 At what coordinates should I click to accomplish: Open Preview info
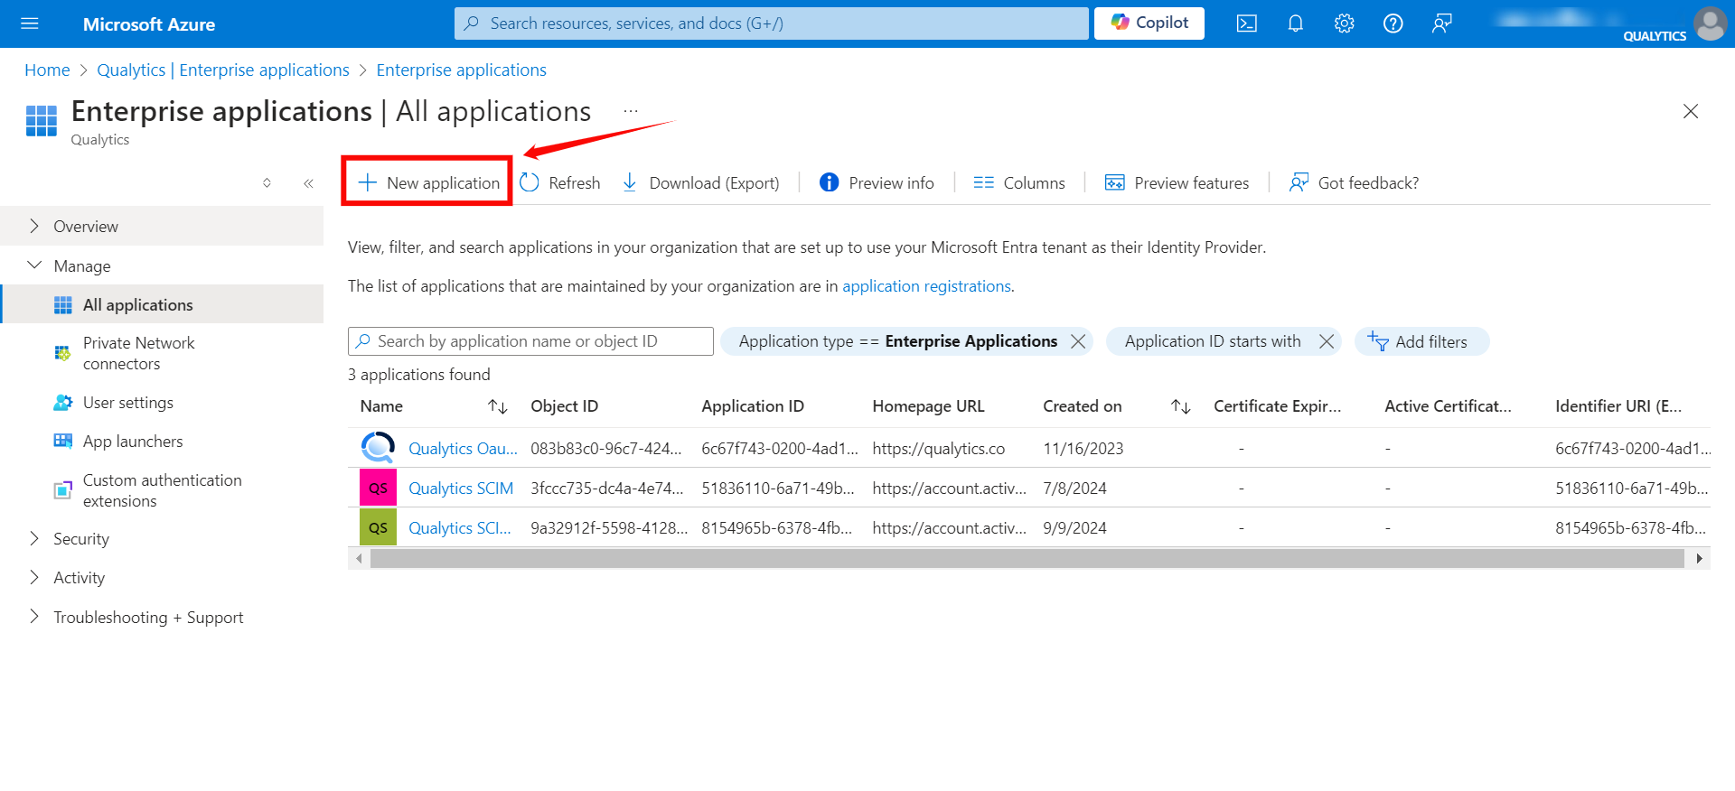[877, 182]
